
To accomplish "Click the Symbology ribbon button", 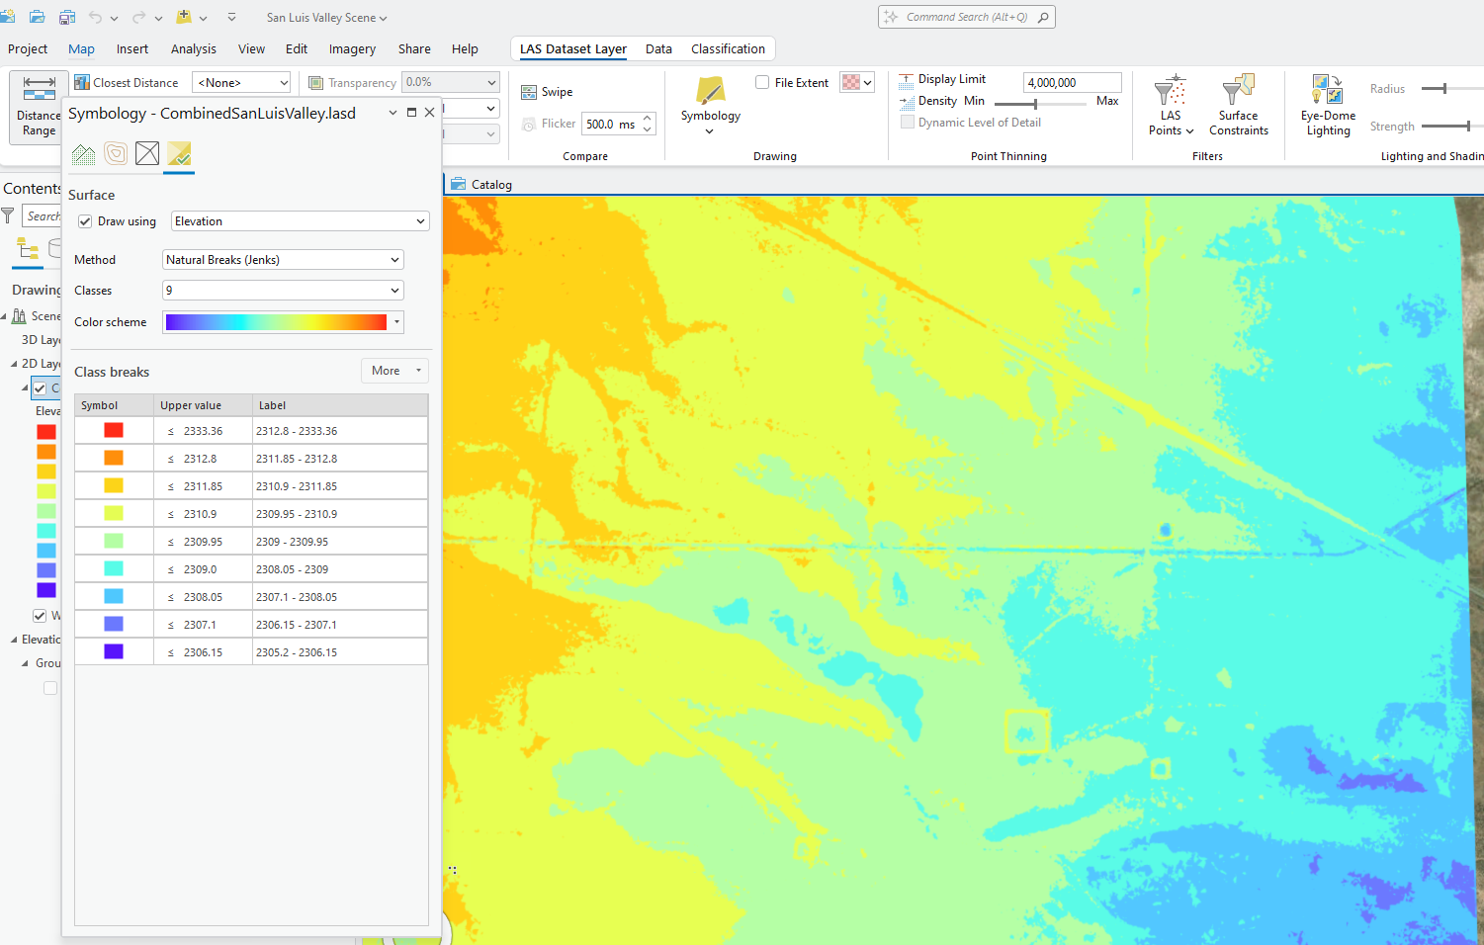I will pyautogui.click(x=710, y=105).
